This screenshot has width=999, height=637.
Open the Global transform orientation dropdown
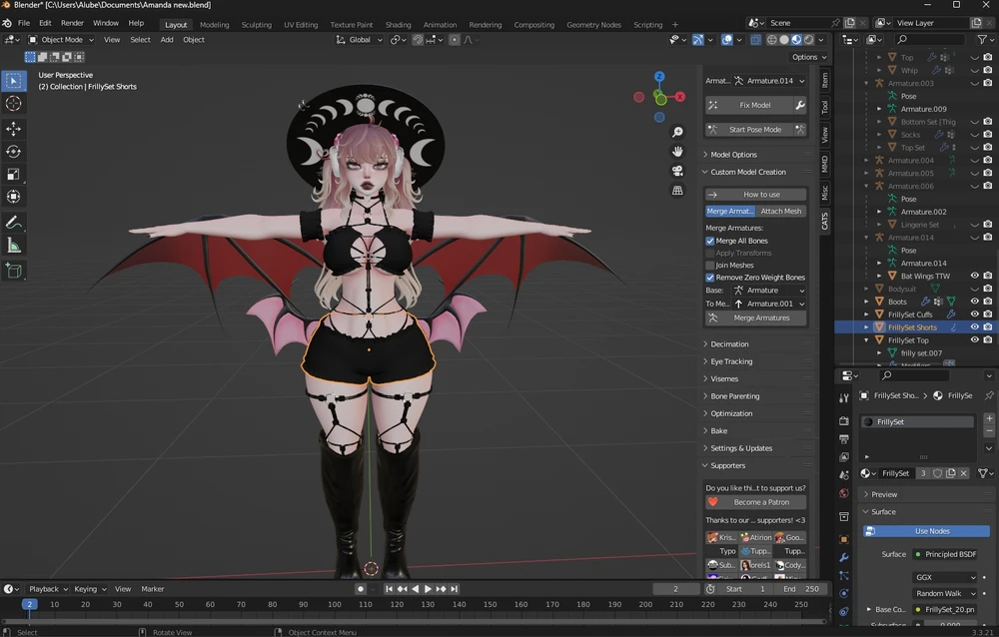pyautogui.click(x=360, y=40)
